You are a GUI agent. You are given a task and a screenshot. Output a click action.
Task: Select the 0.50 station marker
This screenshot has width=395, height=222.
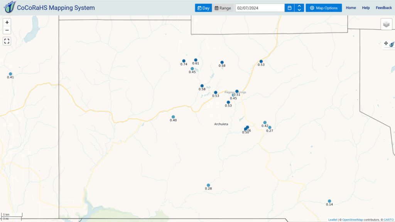click(x=245, y=129)
